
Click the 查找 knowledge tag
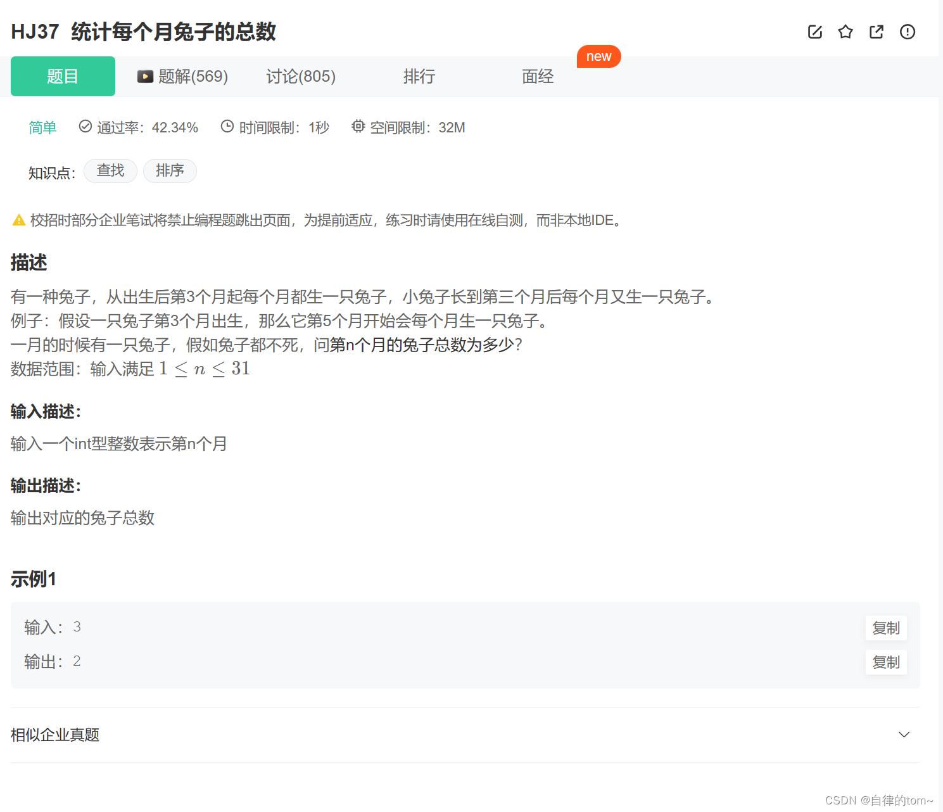(110, 170)
